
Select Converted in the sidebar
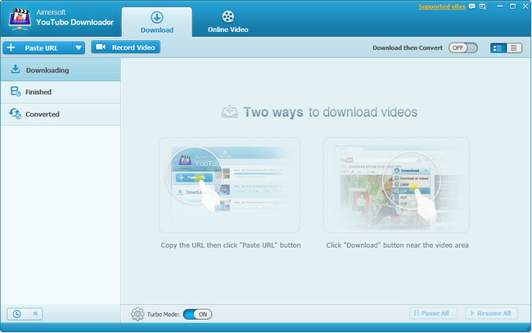point(61,115)
